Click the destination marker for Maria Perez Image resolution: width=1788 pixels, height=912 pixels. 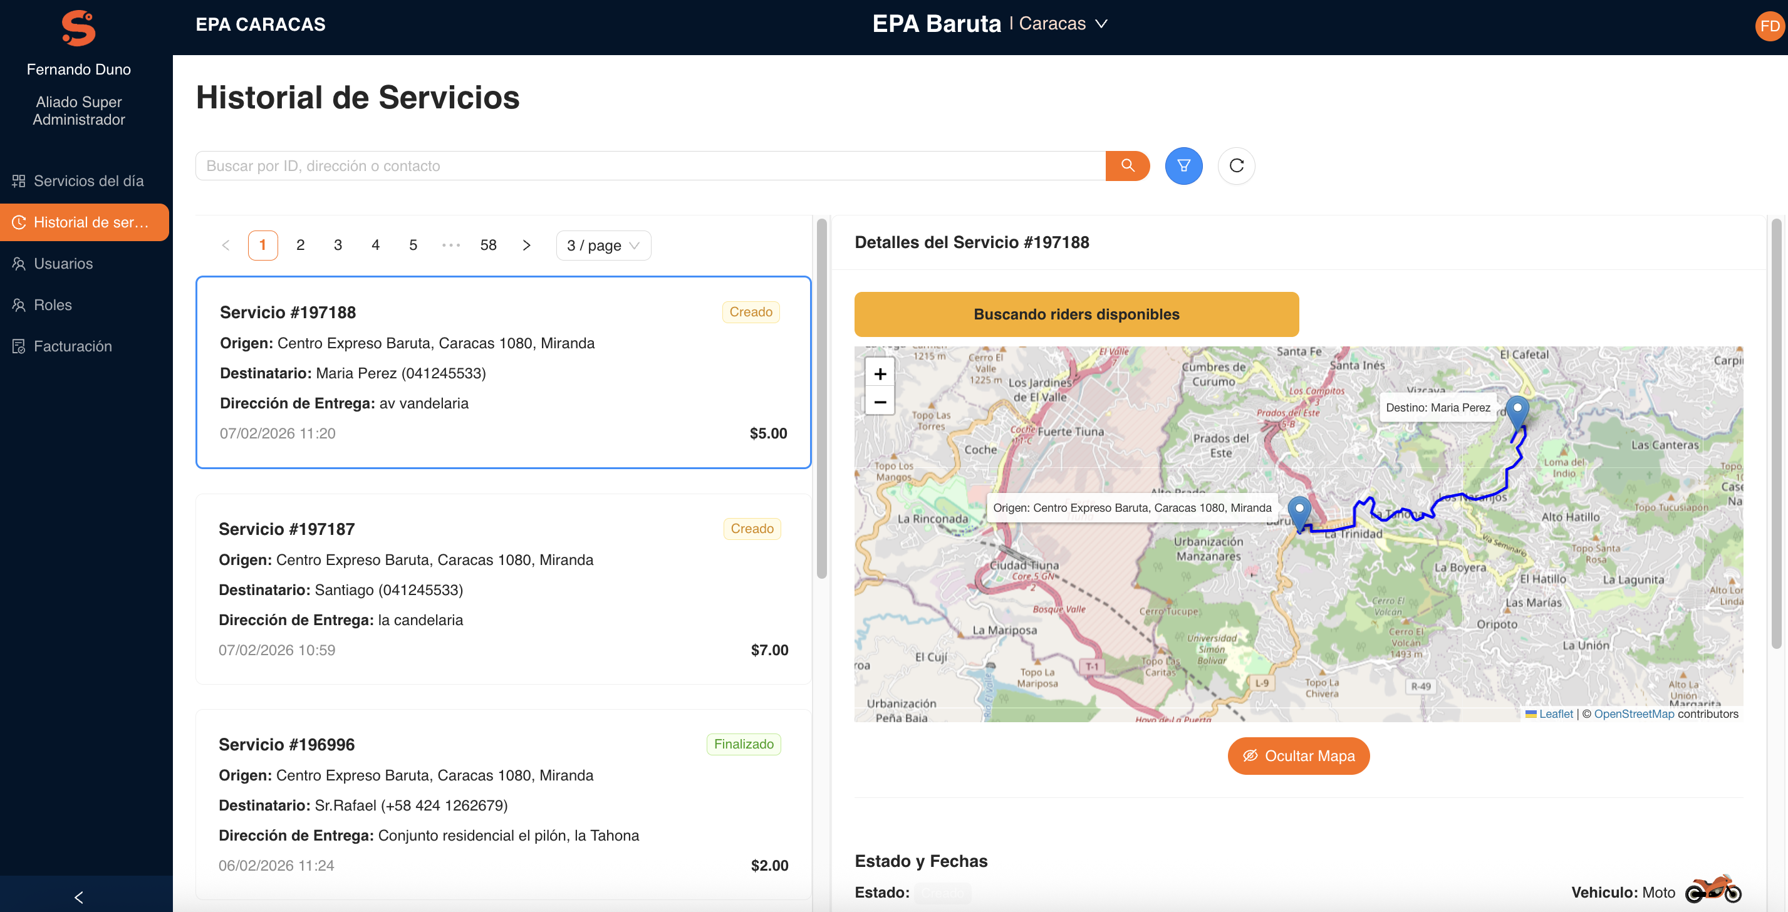pos(1517,411)
